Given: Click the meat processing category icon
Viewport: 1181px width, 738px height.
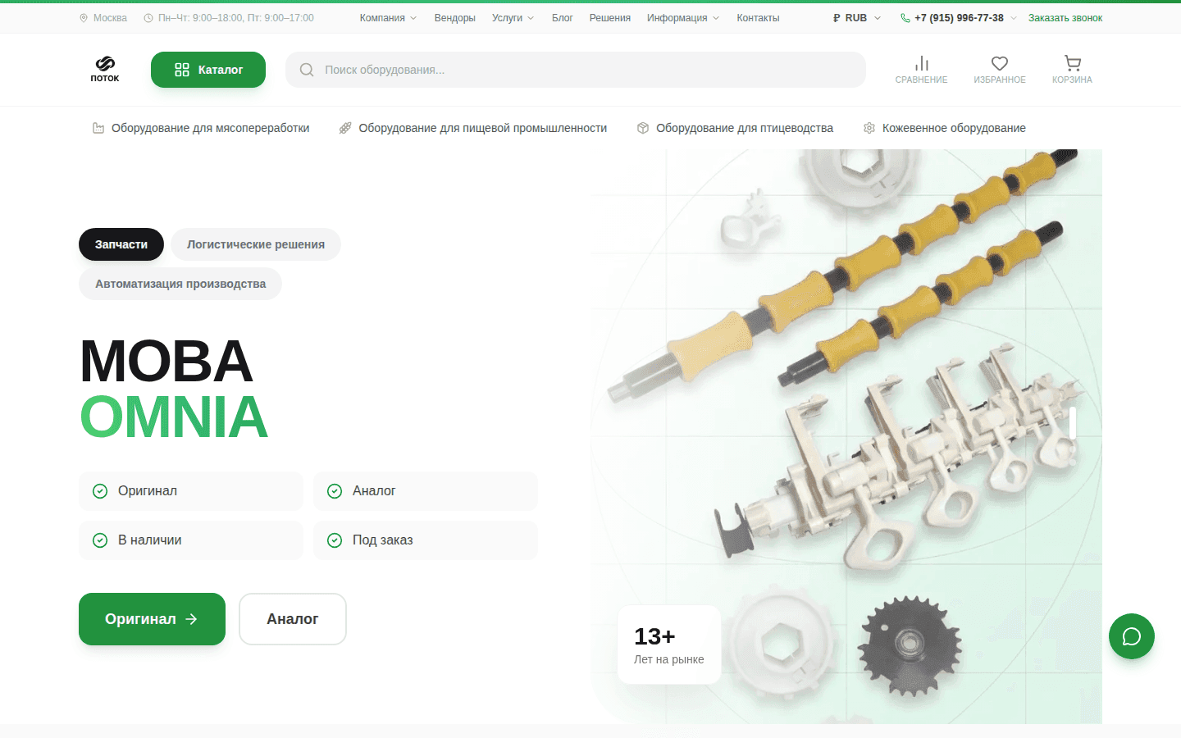Looking at the screenshot, I should tap(98, 128).
